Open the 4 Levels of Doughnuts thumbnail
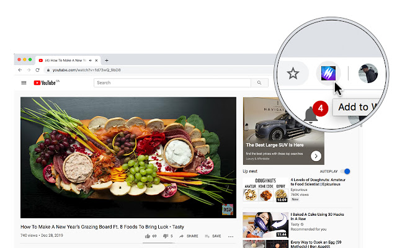The width and height of the screenshot is (397, 248). tap(265, 190)
